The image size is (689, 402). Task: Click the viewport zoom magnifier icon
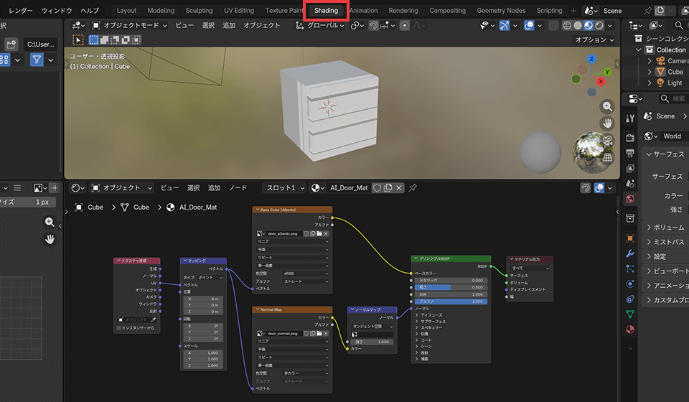coord(608,106)
